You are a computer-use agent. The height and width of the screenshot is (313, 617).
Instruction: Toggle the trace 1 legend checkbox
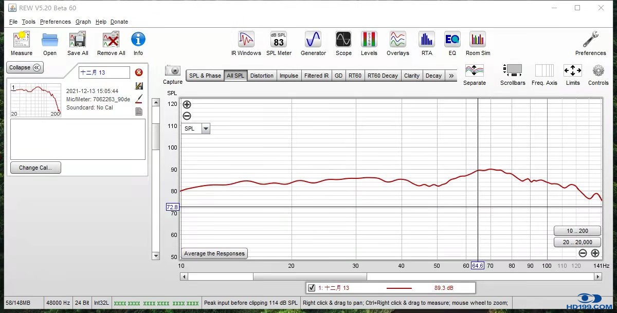[311, 288]
